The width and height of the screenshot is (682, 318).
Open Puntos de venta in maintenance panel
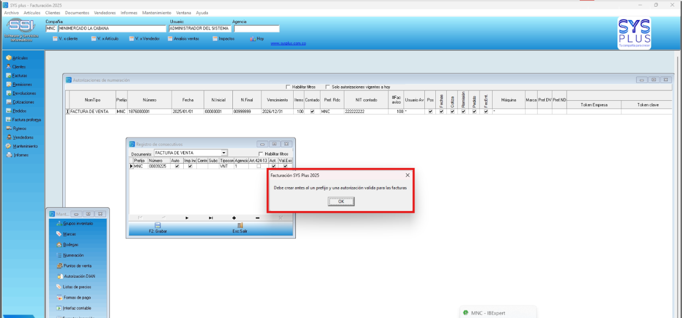pos(74,266)
